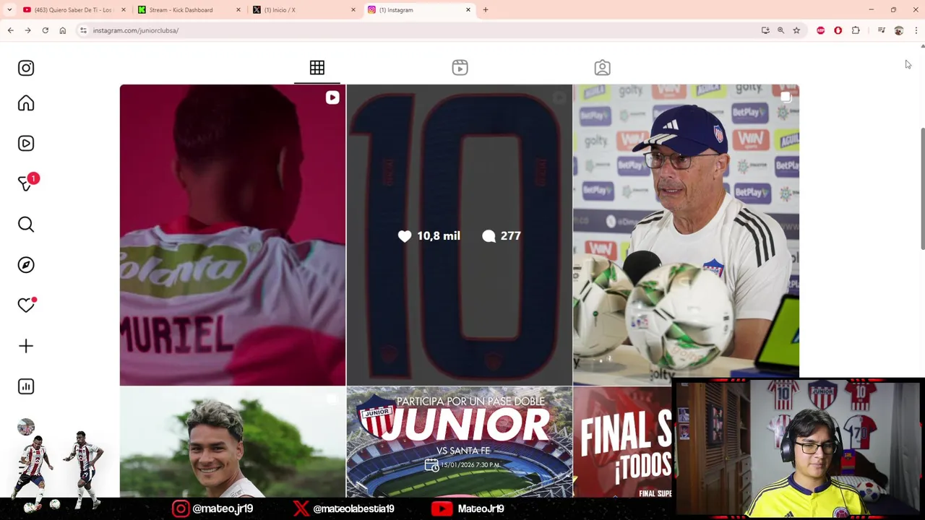This screenshot has height=520, width=925.
Task: Open the dashboard chart icon in sidebar
Action: coord(26,386)
